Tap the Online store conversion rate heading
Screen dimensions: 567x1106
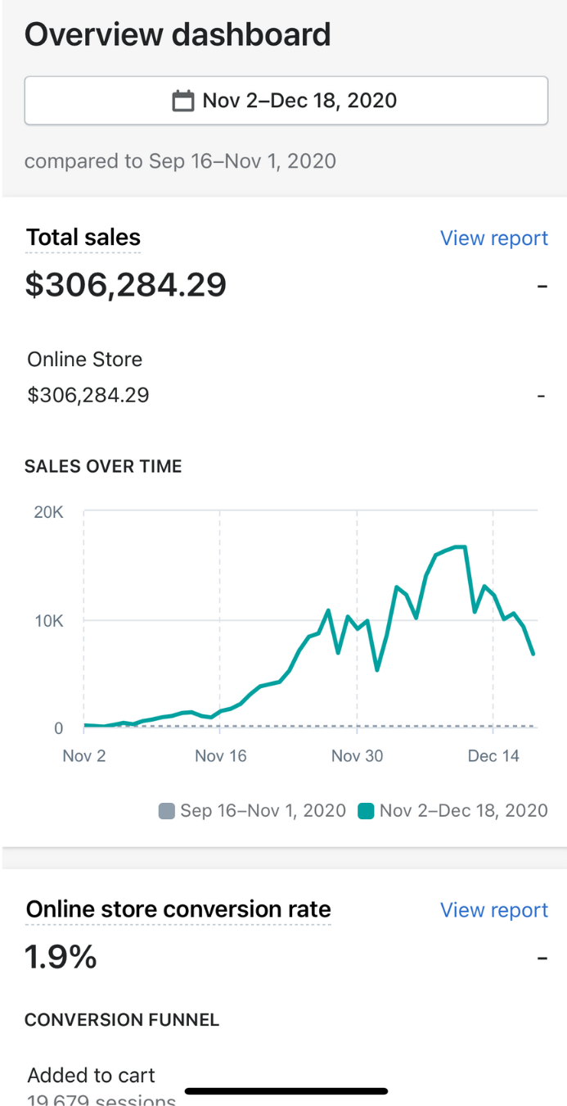coord(178,909)
